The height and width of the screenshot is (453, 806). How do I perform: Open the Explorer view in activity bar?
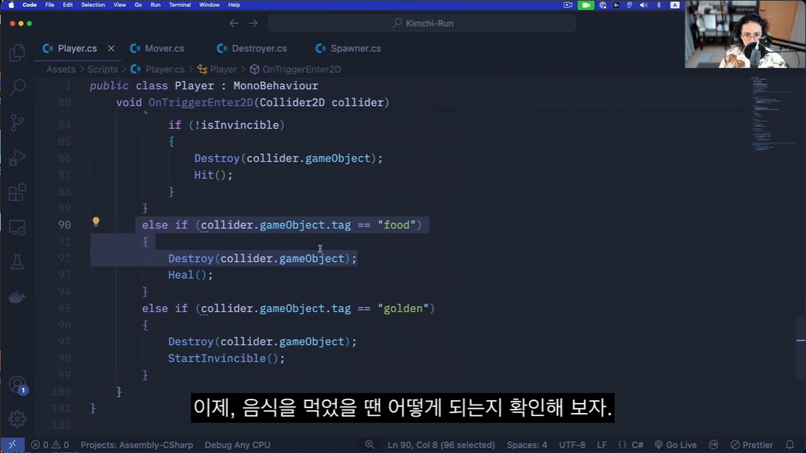[17, 53]
